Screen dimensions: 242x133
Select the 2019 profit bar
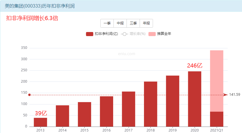(x=172, y=101)
